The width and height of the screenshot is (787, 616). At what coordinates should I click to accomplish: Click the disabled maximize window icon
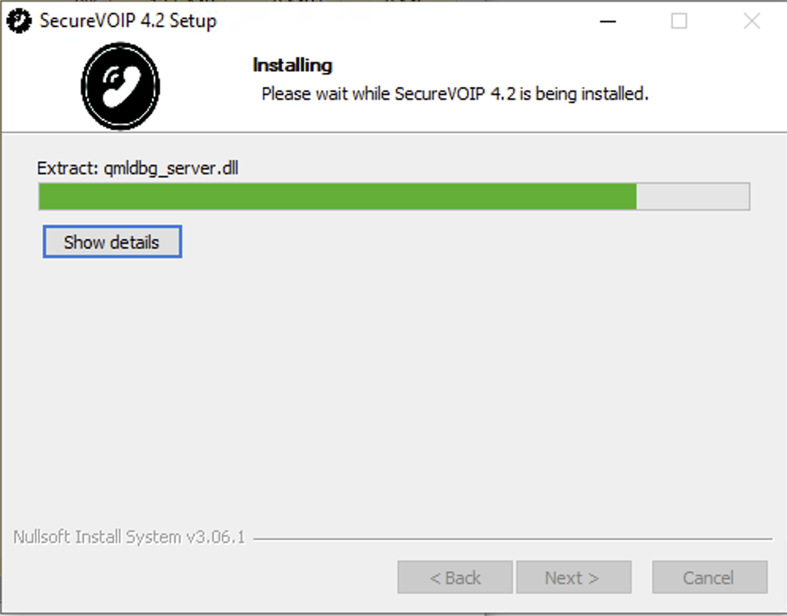click(679, 21)
